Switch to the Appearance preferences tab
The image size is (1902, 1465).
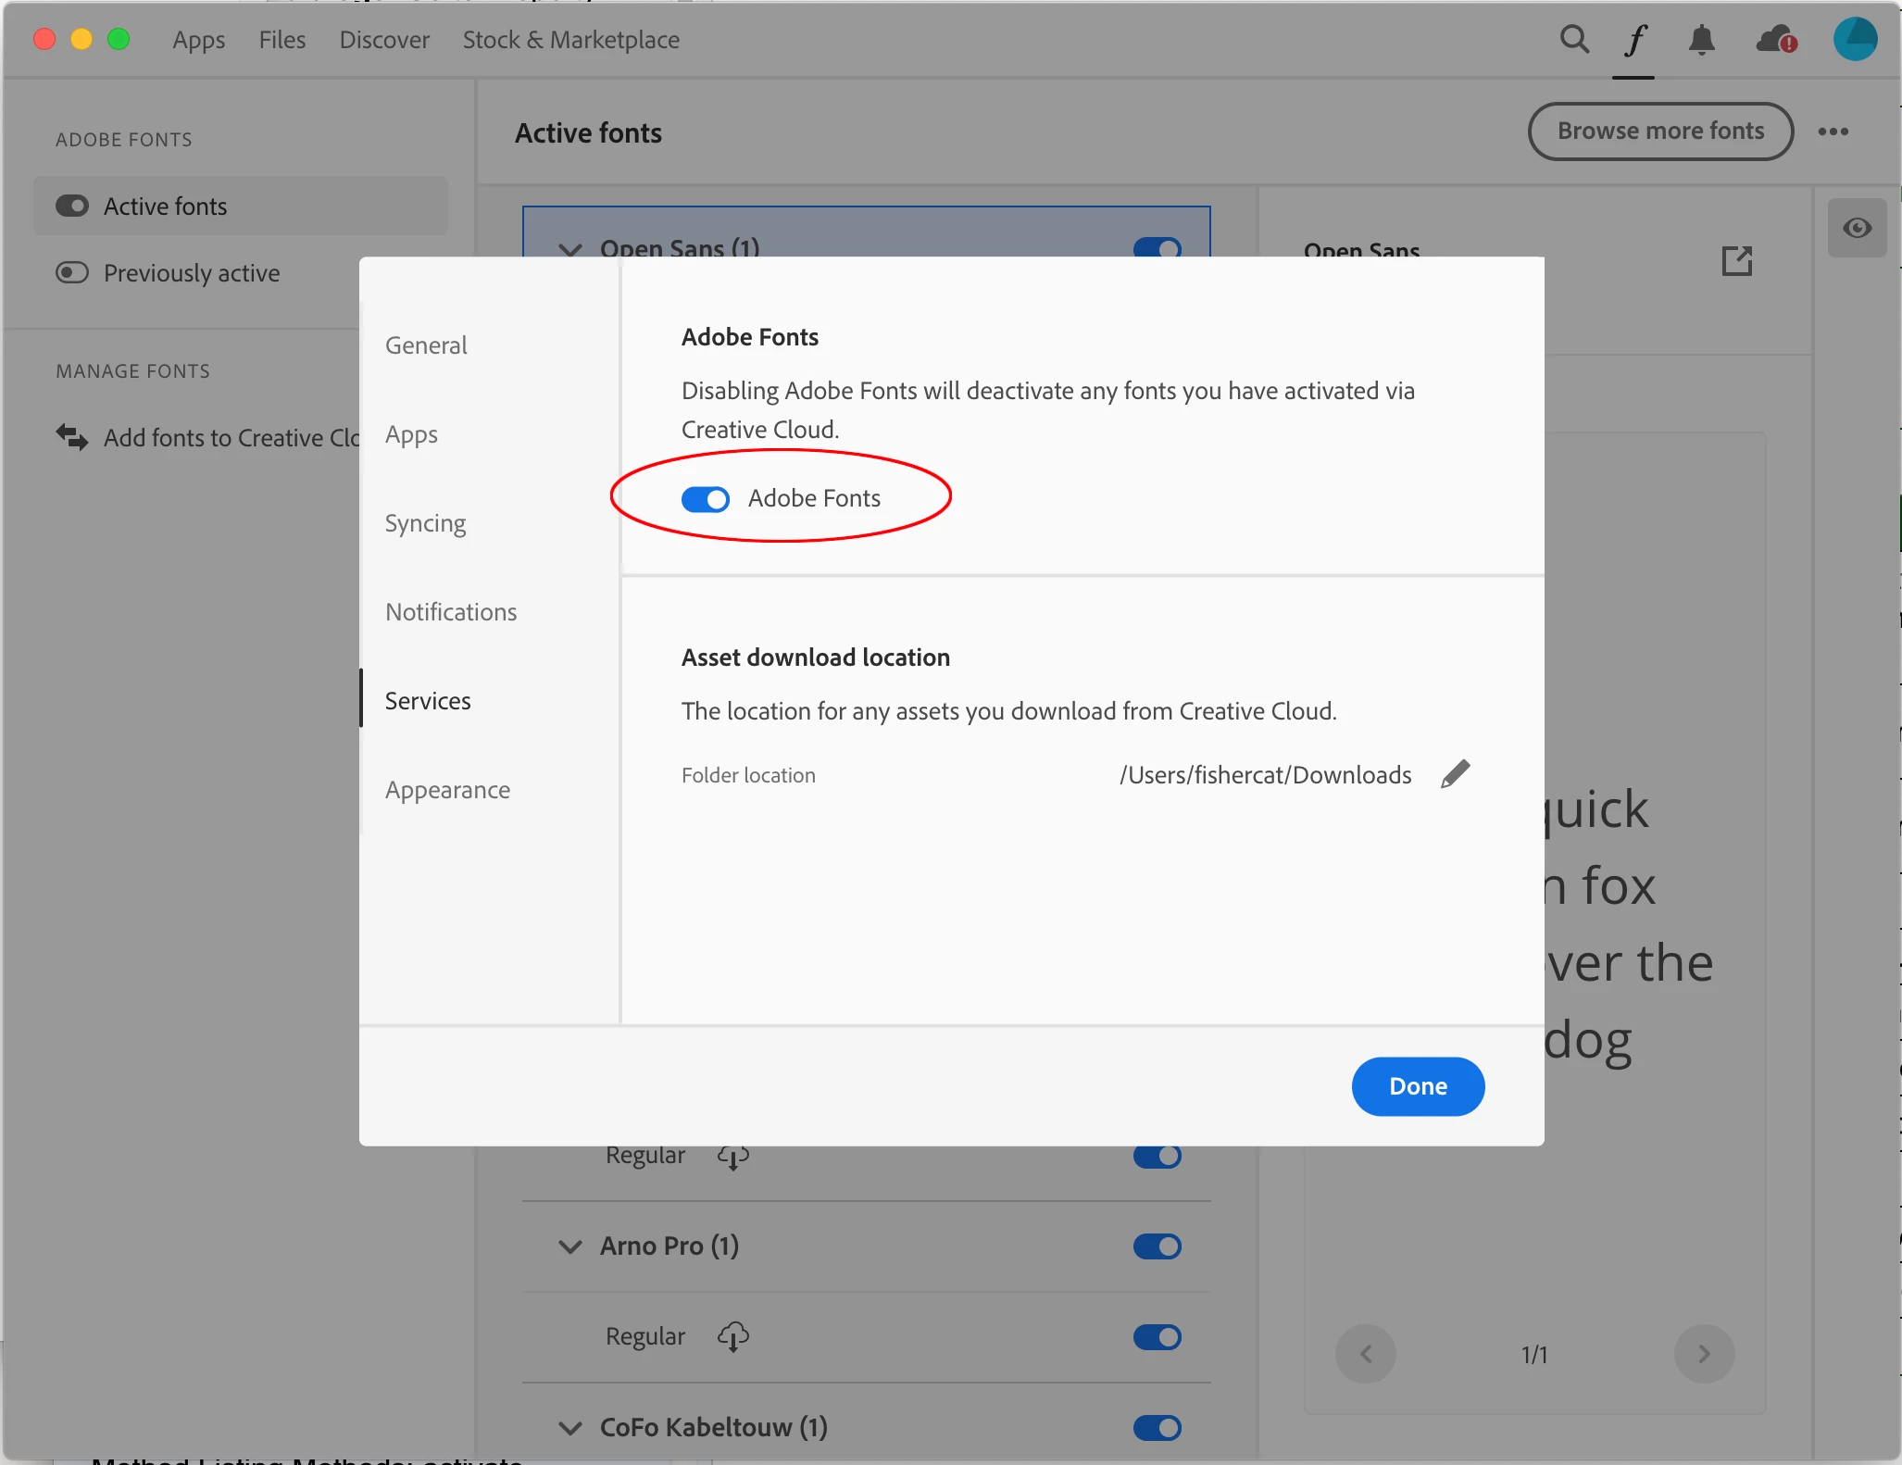[447, 790]
